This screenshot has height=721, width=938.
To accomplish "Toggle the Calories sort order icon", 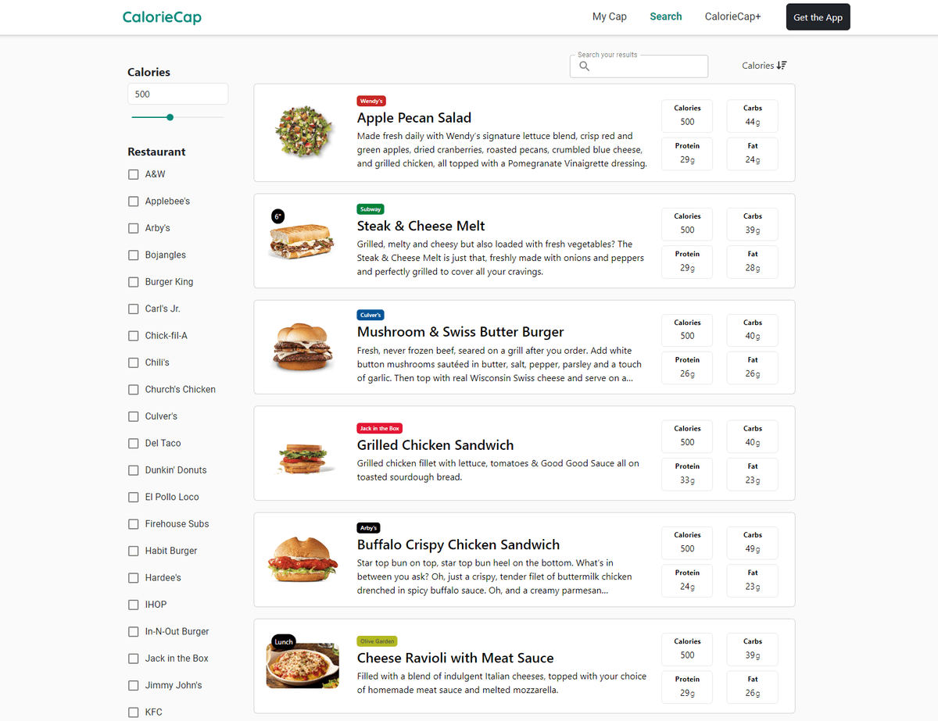I will (x=782, y=66).
